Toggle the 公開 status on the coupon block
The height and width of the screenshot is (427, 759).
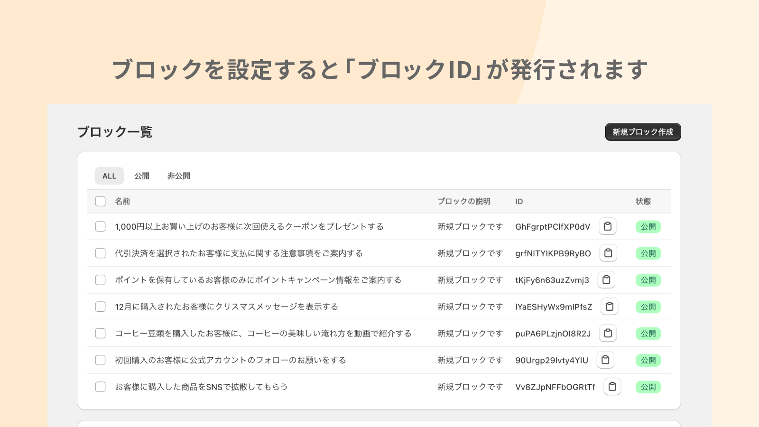click(648, 226)
